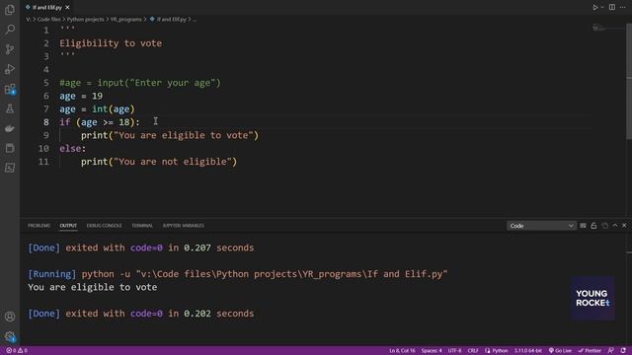The width and height of the screenshot is (632, 355).
Task: Close the If and Elif.py tab
Action: click(x=67, y=7)
